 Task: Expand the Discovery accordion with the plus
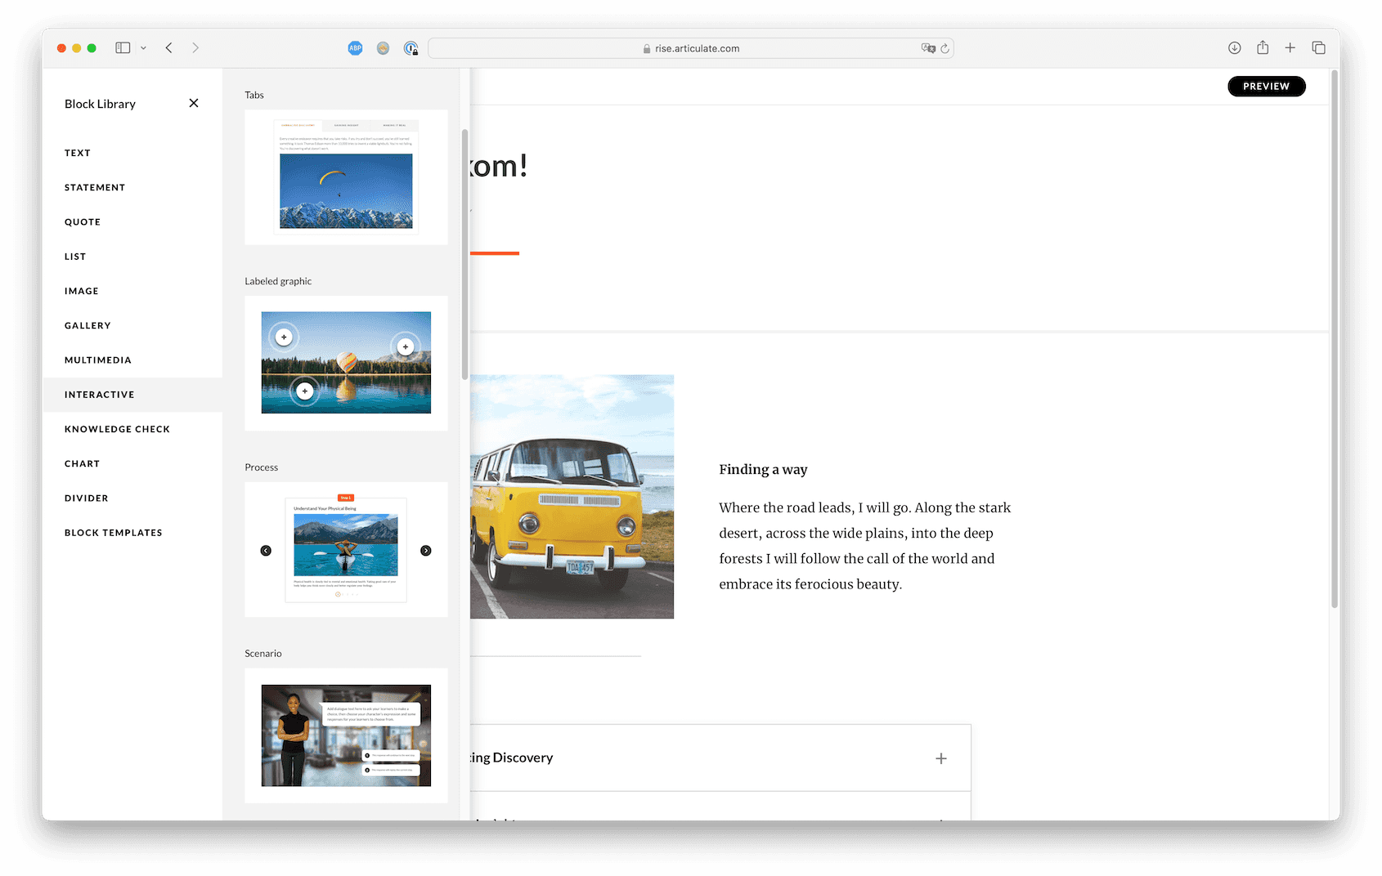(941, 758)
